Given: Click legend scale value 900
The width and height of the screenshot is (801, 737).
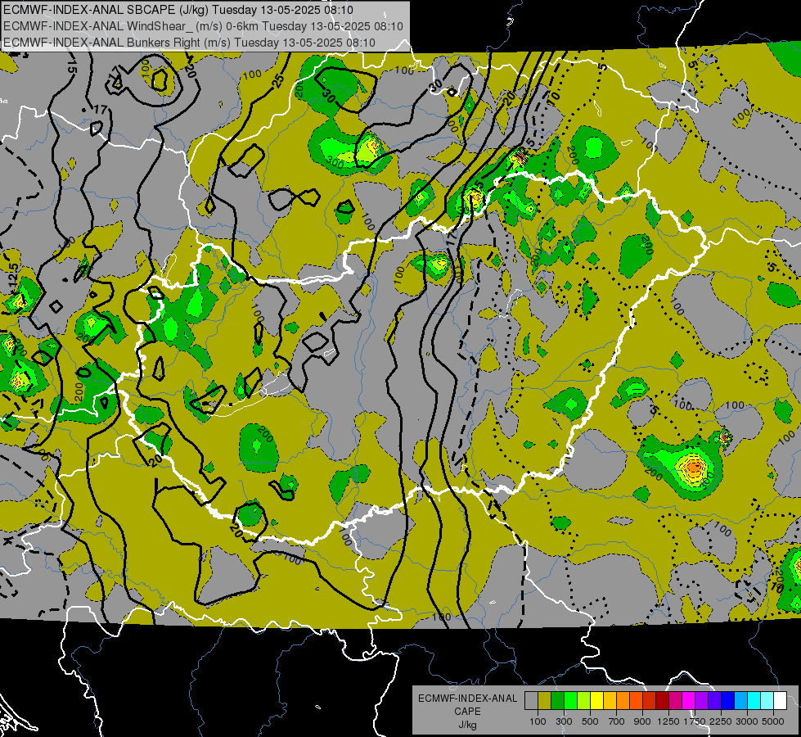Looking at the screenshot, I should (x=642, y=721).
